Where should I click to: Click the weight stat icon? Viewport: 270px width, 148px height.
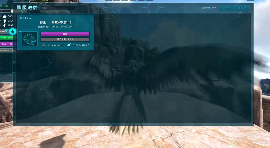(5, 16)
